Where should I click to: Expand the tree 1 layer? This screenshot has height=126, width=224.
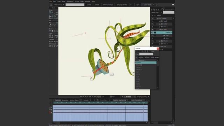[x=160, y=27]
